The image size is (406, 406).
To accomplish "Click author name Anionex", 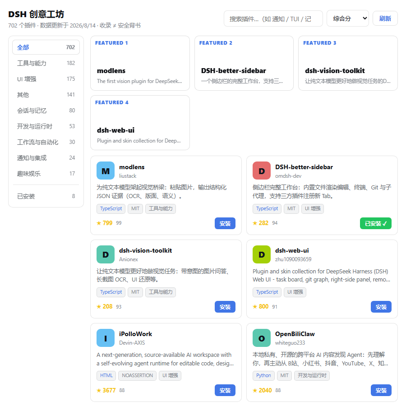I will coord(129,259).
